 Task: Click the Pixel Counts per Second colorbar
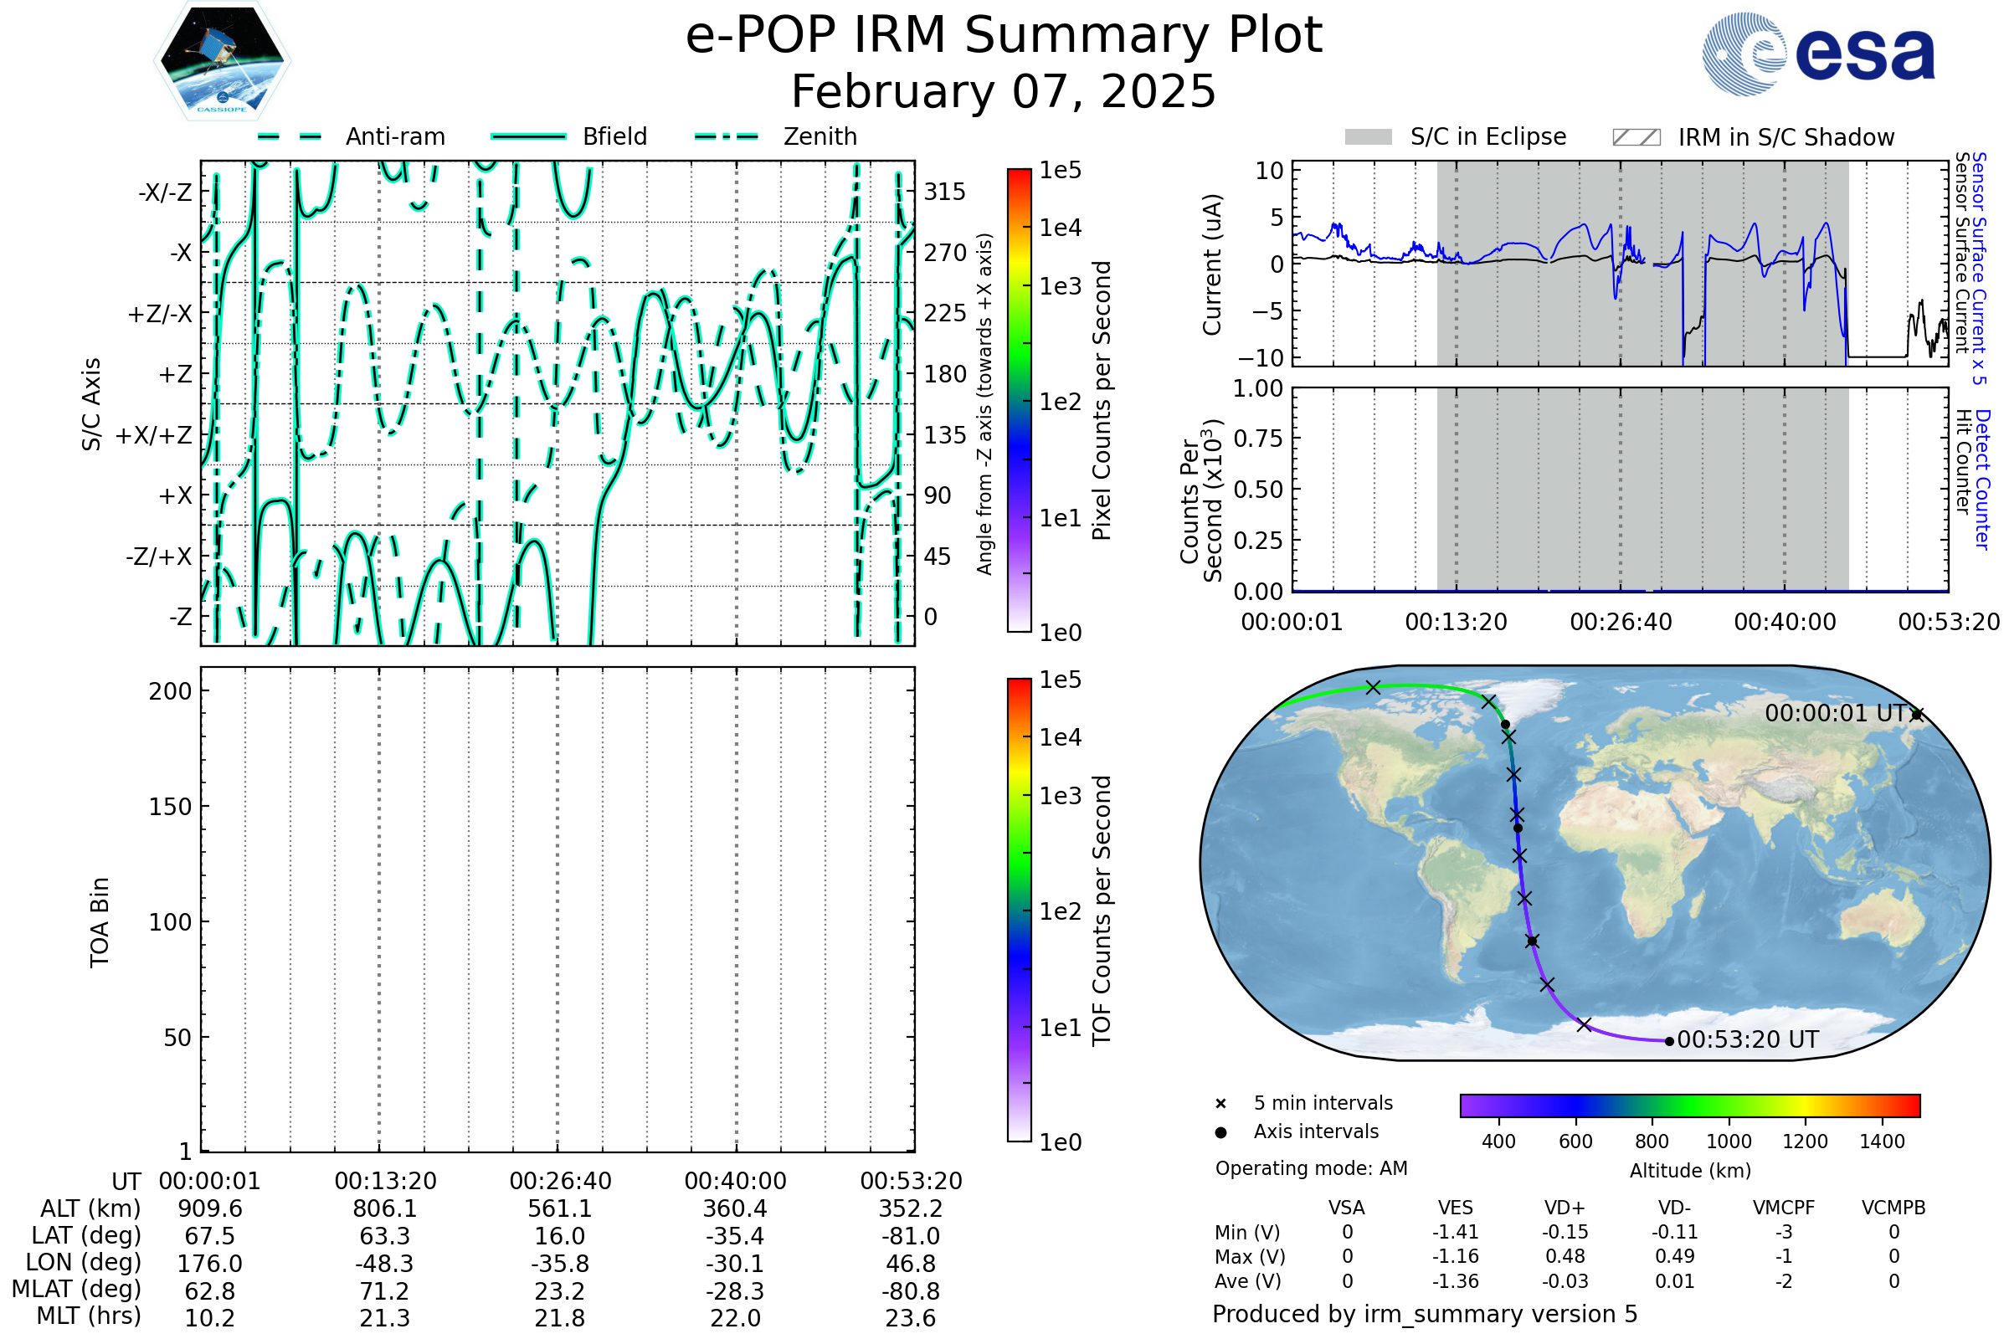(x=1019, y=401)
